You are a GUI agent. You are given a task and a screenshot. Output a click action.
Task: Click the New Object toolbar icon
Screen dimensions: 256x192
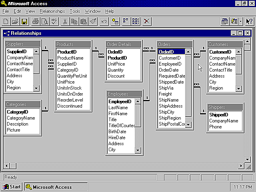pos(234,22)
